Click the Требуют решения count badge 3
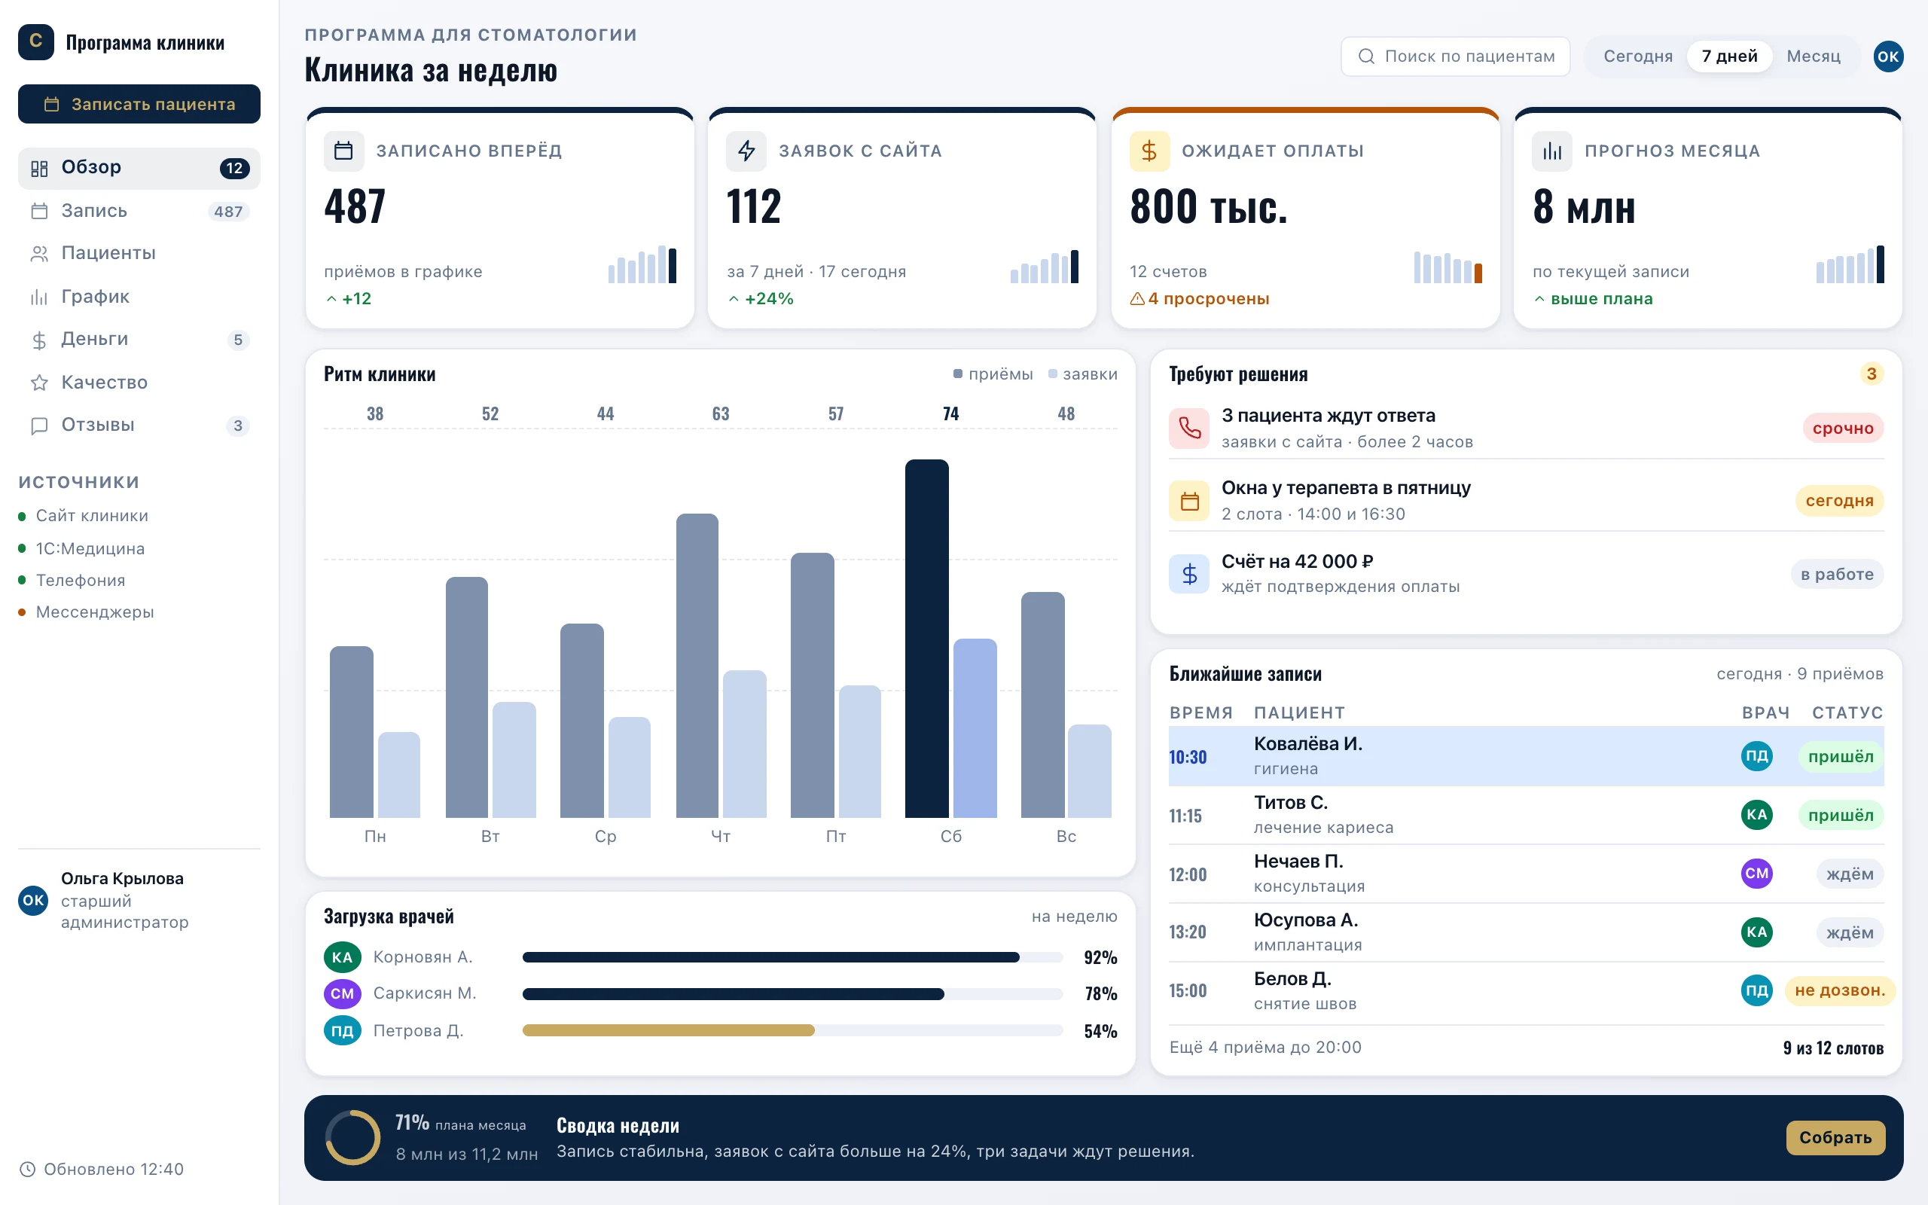The image size is (1928, 1205). pos(1872,374)
